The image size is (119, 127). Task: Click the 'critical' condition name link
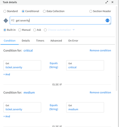pyautogui.click(x=28, y=50)
